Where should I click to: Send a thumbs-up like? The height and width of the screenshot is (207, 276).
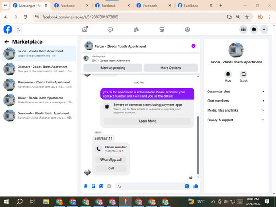coord(195,187)
